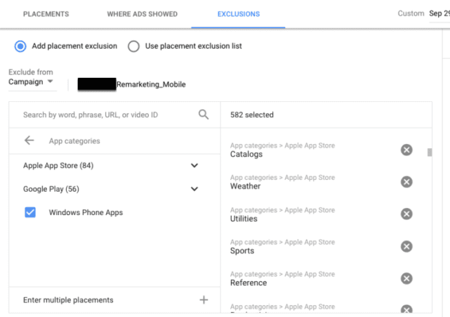This screenshot has height=317, width=450.
Task: Remove Utilities from selected exclusions
Action: tap(407, 214)
